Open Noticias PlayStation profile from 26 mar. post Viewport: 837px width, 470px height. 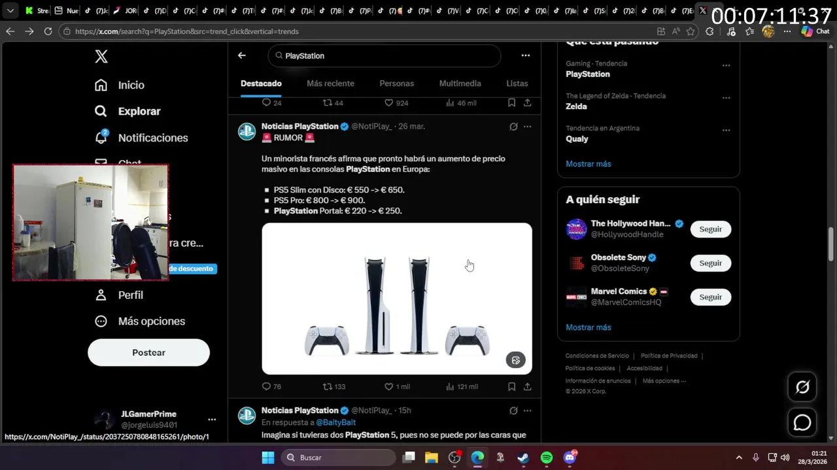(x=299, y=126)
